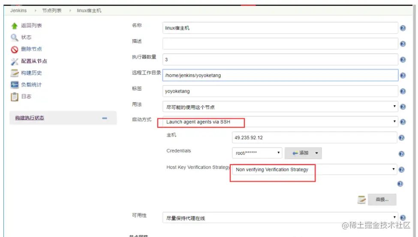Open help for the Credentials row
The width and height of the screenshot is (418, 237).
click(x=401, y=154)
